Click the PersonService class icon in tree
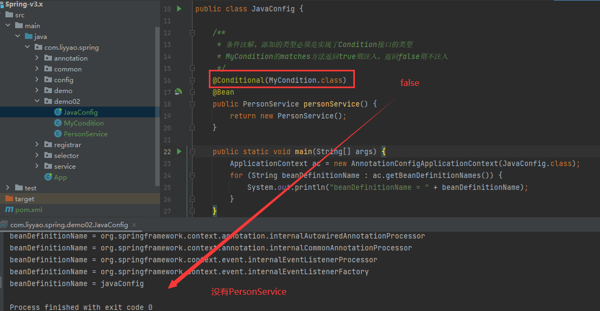 tap(58, 134)
